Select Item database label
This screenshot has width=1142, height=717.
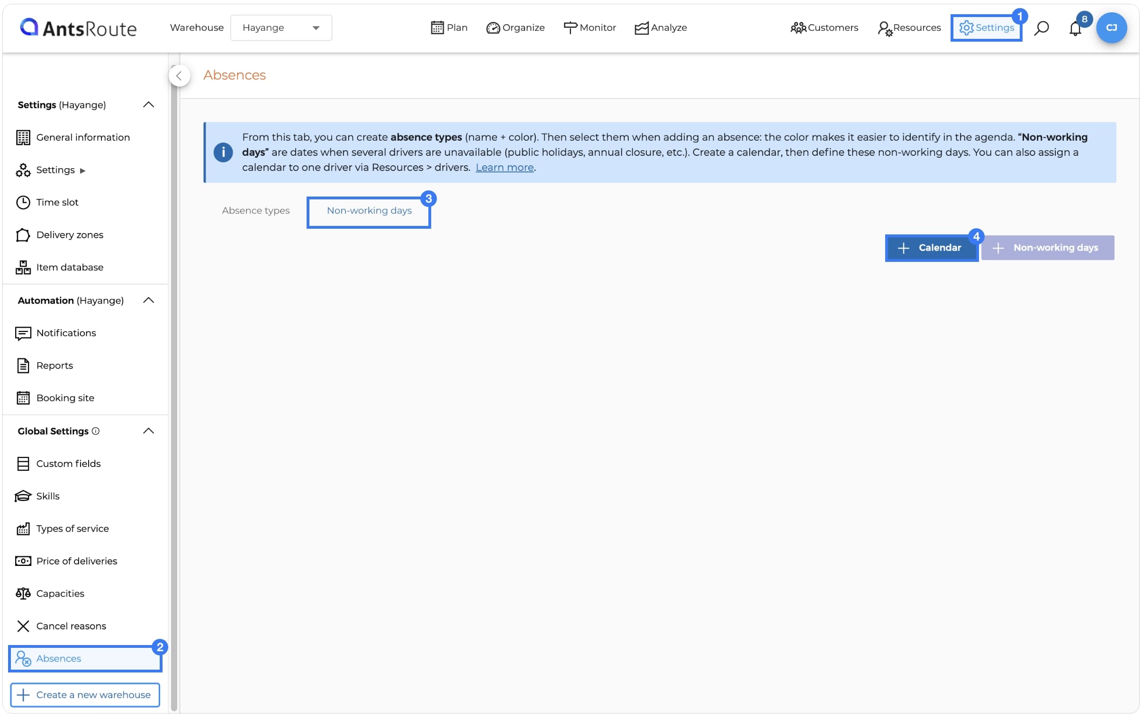click(70, 267)
